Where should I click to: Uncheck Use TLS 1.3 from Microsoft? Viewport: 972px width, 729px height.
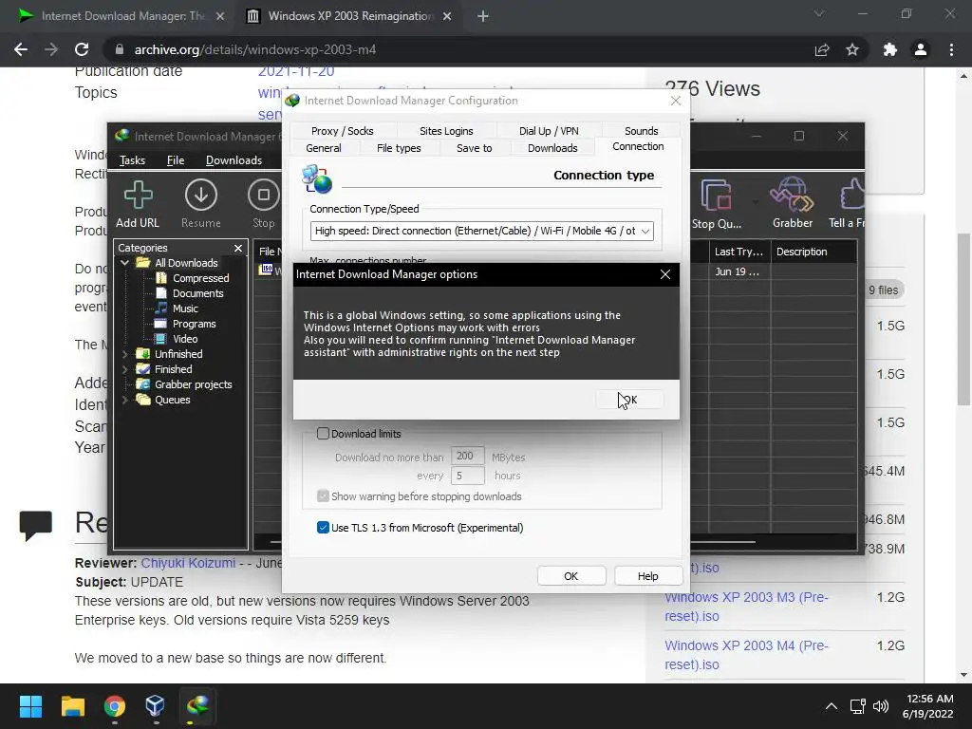323,528
